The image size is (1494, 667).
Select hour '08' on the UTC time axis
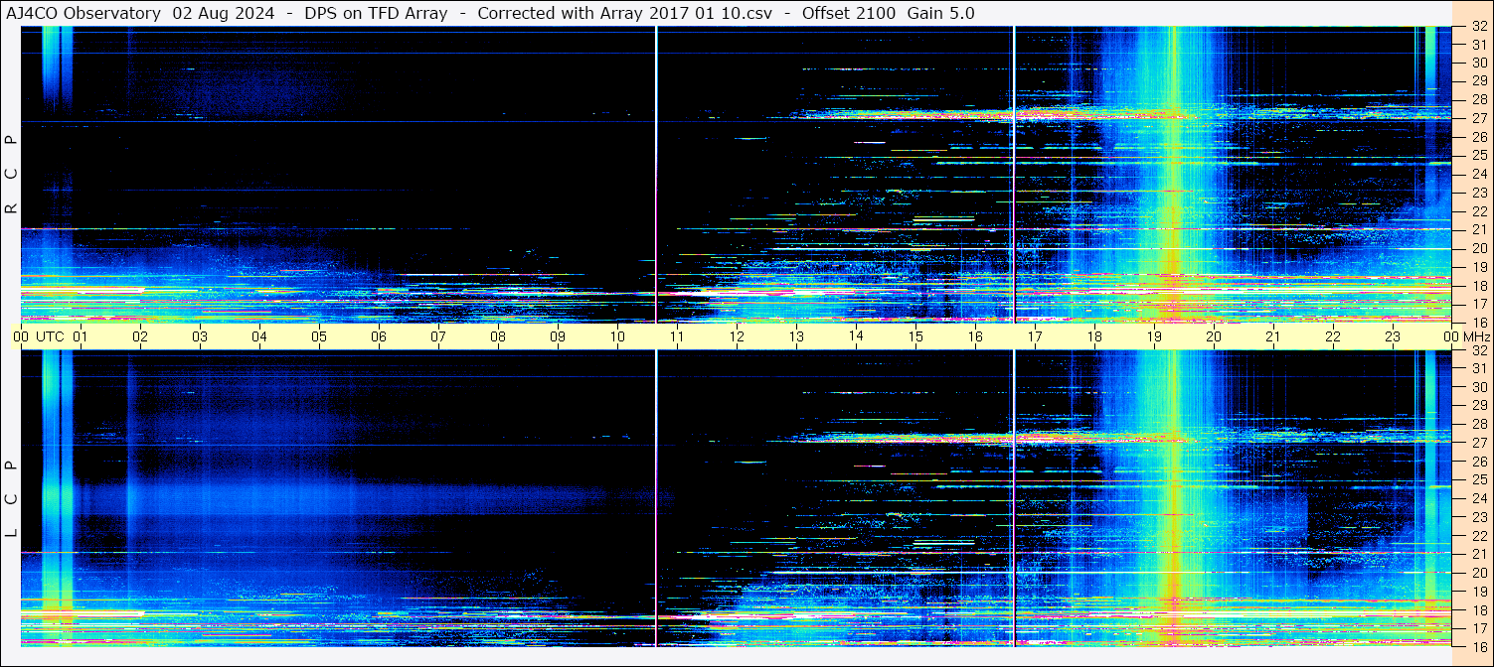tap(498, 336)
